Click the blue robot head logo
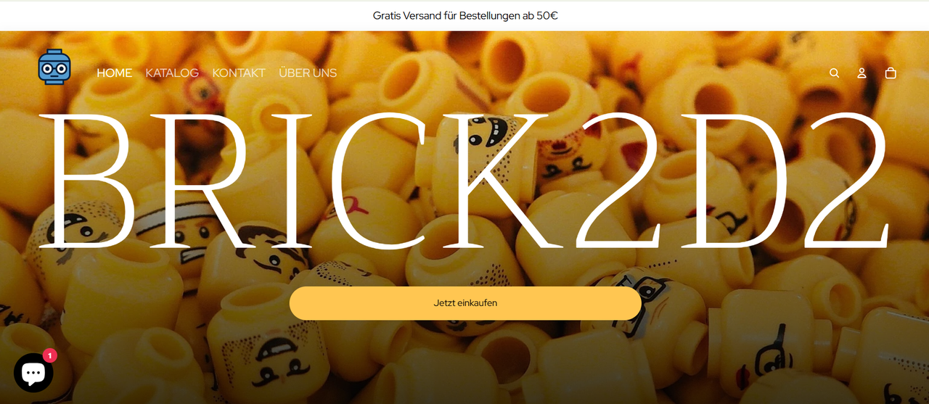The width and height of the screenshot is (929, 404). pyautogui.click(x=54, y=67)
